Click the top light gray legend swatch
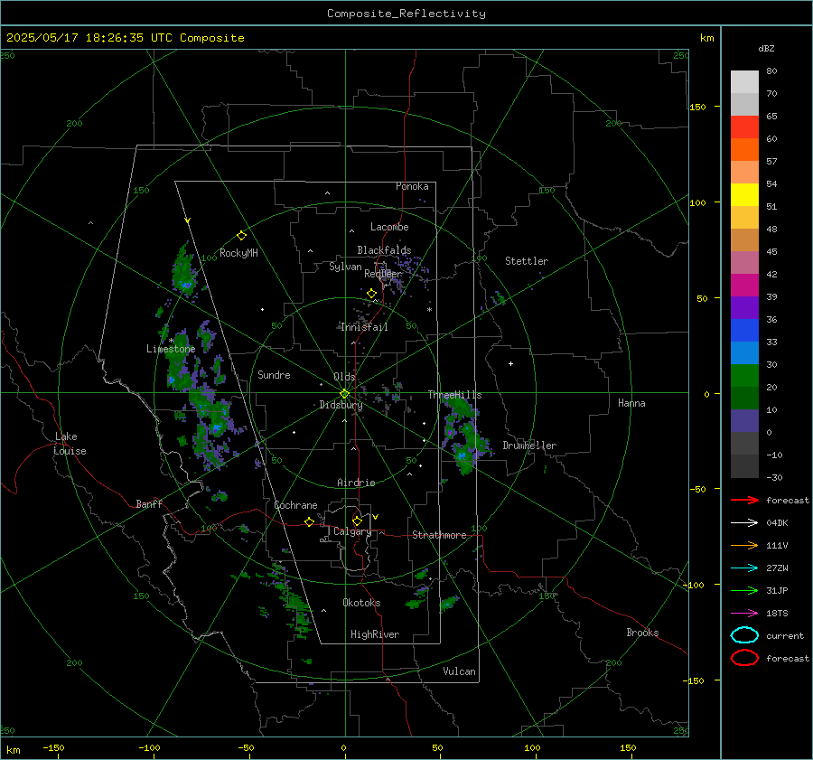Image resolution: width=813 pixels, height=760 pixels. (x=744, y=81)
